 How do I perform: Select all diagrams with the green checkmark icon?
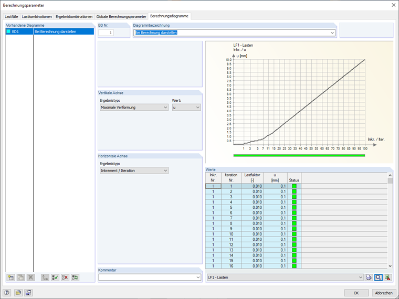(x=55, y=277)
